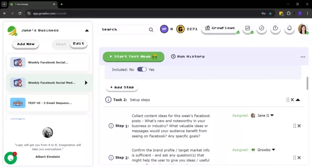The image size is (312, 168).
Task: Open the checkmark tasks icon
Action: tap(262, 28)
